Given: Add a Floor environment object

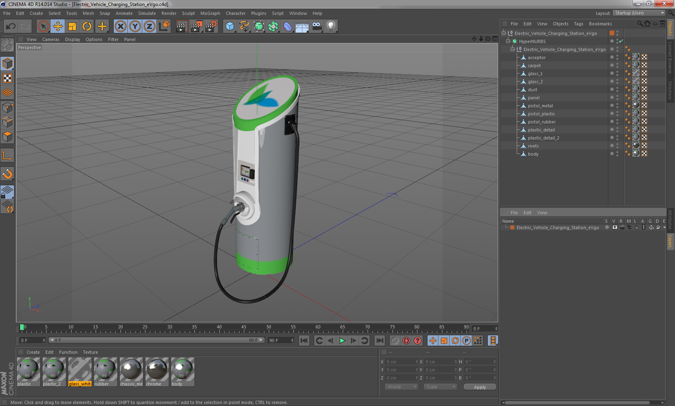Looking at the screenshot, I should point(302,27).
